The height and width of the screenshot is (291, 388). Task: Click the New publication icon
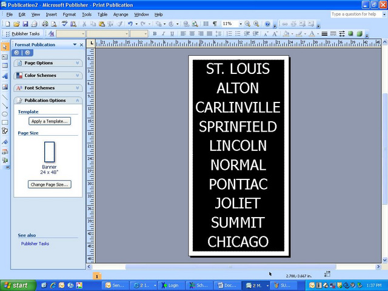click(x=8, y=24)
